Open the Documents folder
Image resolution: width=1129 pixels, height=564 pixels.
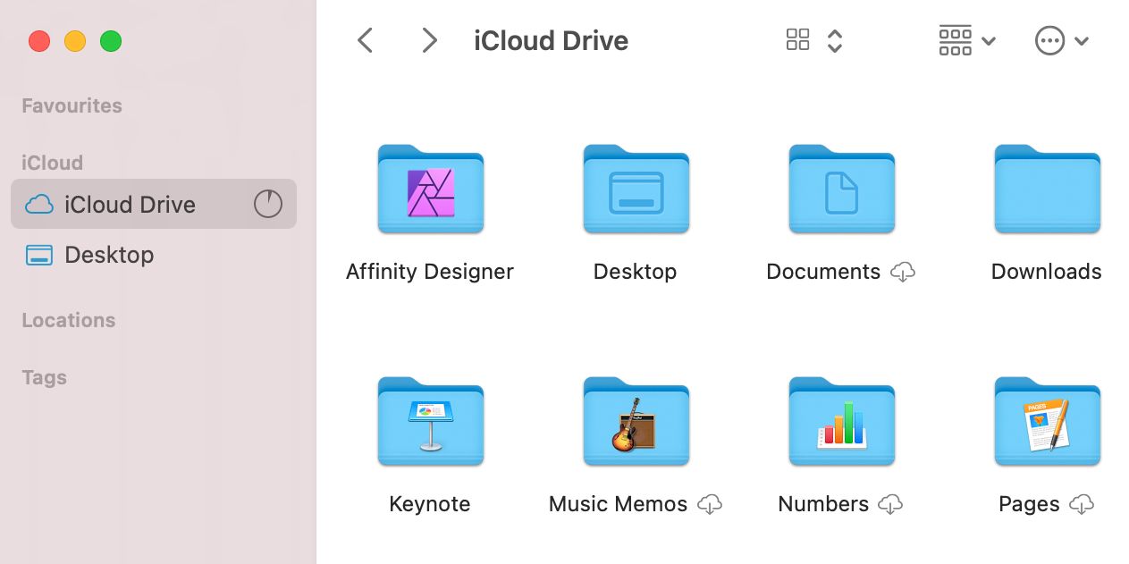[x=841, y=189]
